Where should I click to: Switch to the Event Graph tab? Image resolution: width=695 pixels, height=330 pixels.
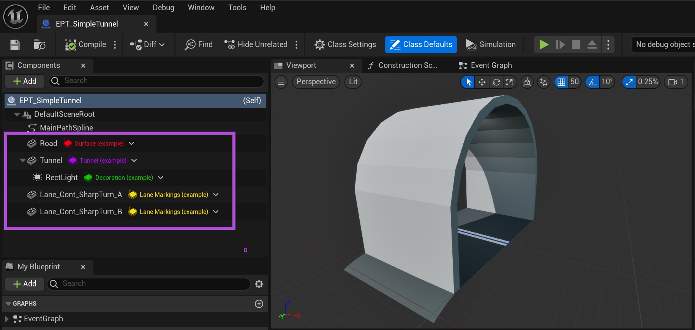coord(485,65)
